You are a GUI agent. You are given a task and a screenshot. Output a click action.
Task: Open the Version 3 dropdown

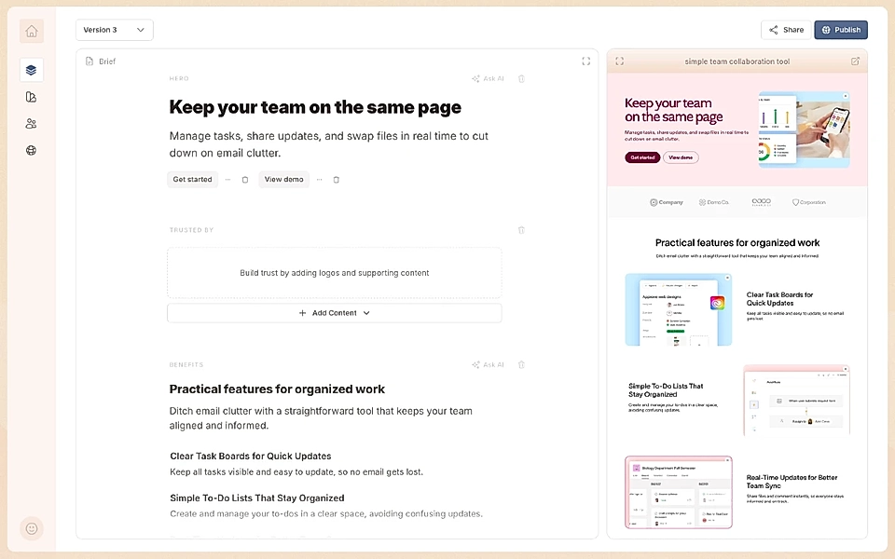114,30
